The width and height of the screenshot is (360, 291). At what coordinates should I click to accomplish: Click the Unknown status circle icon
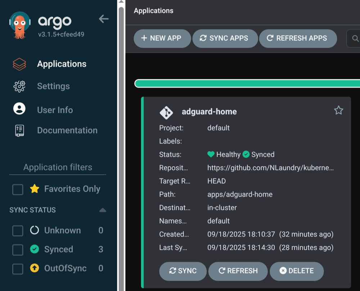tap(35, 230)
